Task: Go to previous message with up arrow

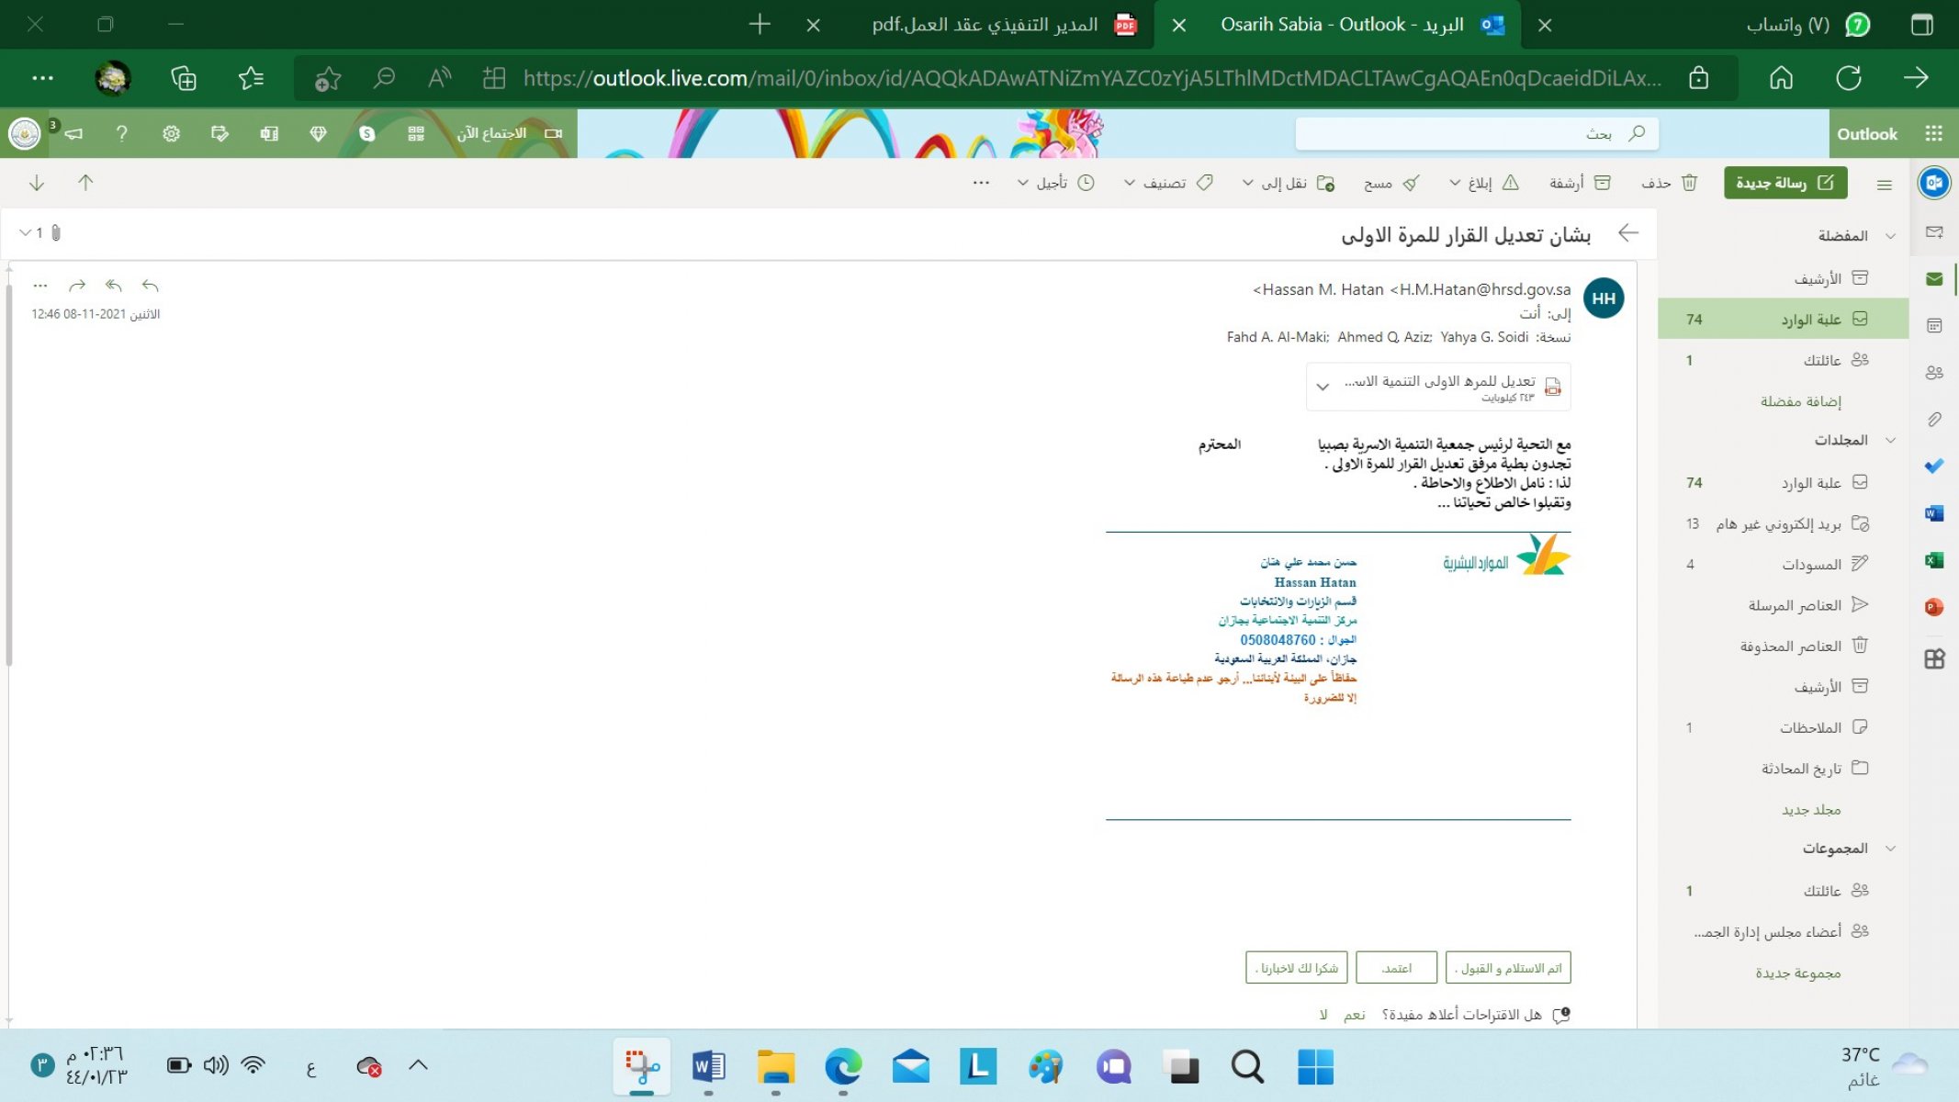Action: pos(85,183)
